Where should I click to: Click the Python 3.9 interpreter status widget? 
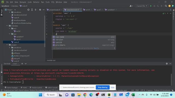(162, 90)
